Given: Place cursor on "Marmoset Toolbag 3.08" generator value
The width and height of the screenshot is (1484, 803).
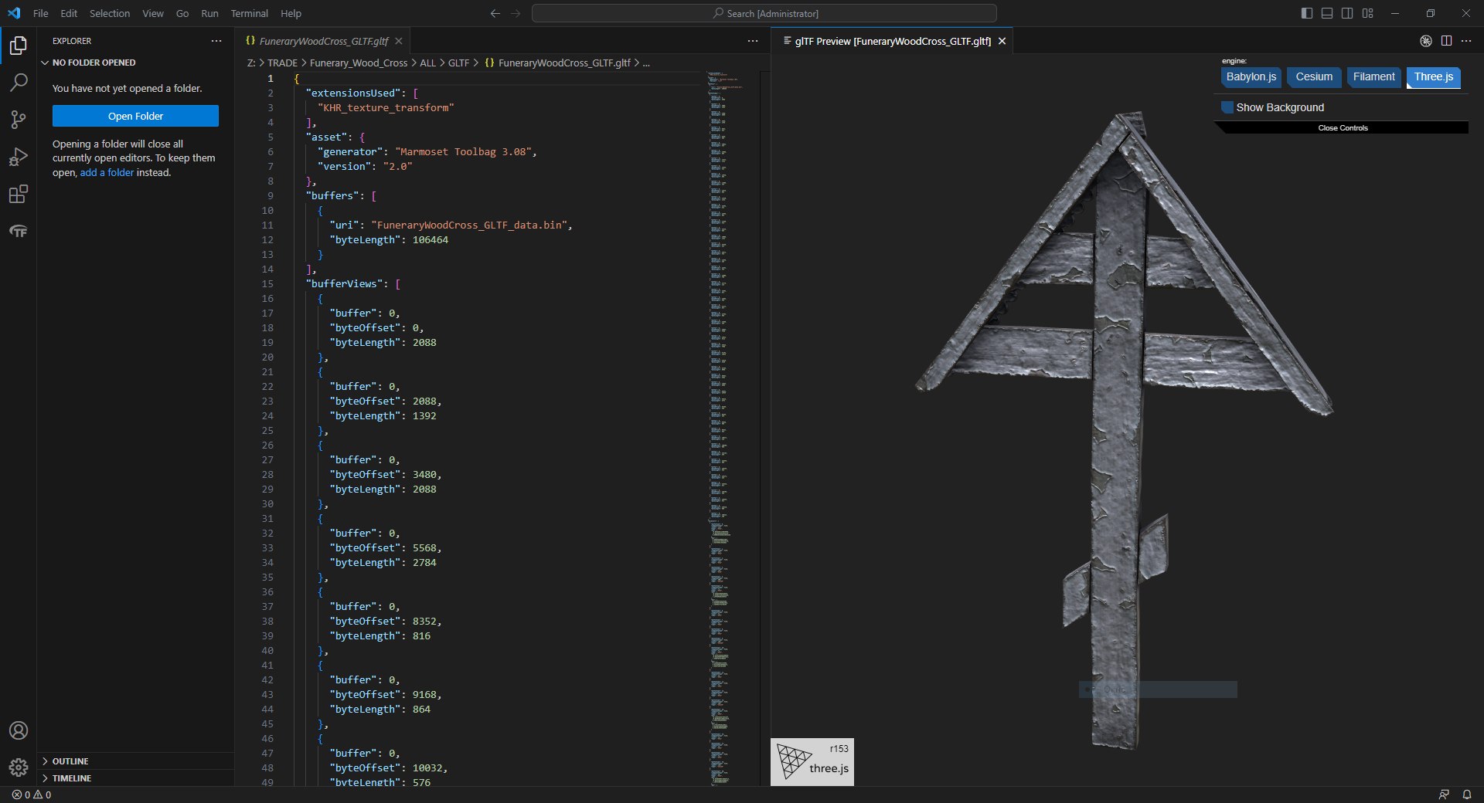Looking at the screenshot, I should coord(466,152).
